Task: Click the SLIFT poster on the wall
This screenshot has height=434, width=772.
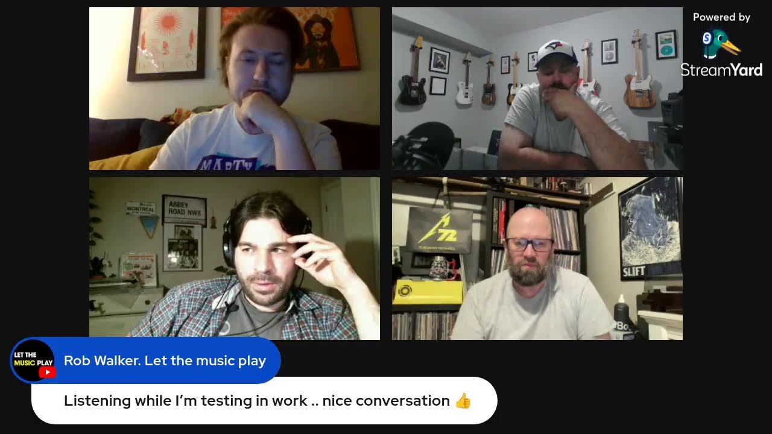Action: point(650,229)
